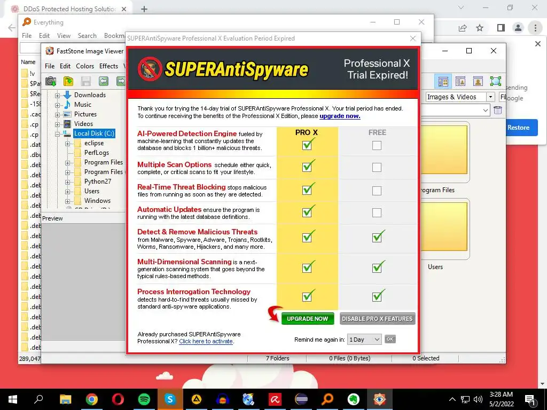547x410 pixels.
Task: Open FastStone's File menu
Action: [x=50, y=66]
